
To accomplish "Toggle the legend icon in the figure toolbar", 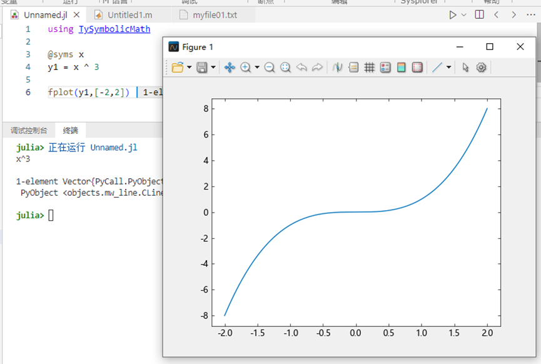I will (x=385, y=68).
